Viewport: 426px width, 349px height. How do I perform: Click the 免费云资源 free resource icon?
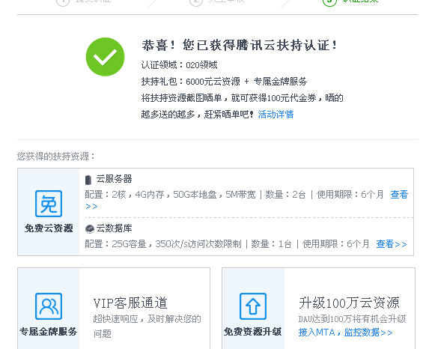pos(49,204)
